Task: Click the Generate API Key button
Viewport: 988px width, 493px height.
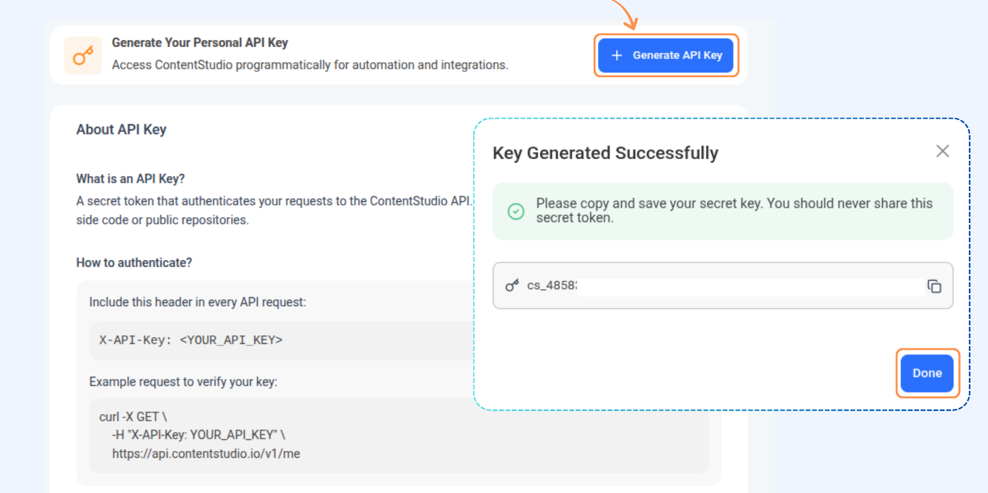Action: coord(666,55)
